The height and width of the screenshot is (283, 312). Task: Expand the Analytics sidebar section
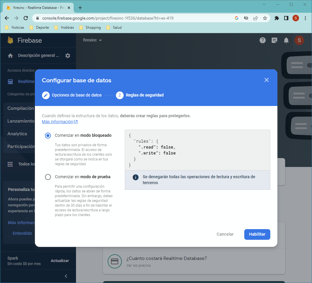(x=17, y=134)
